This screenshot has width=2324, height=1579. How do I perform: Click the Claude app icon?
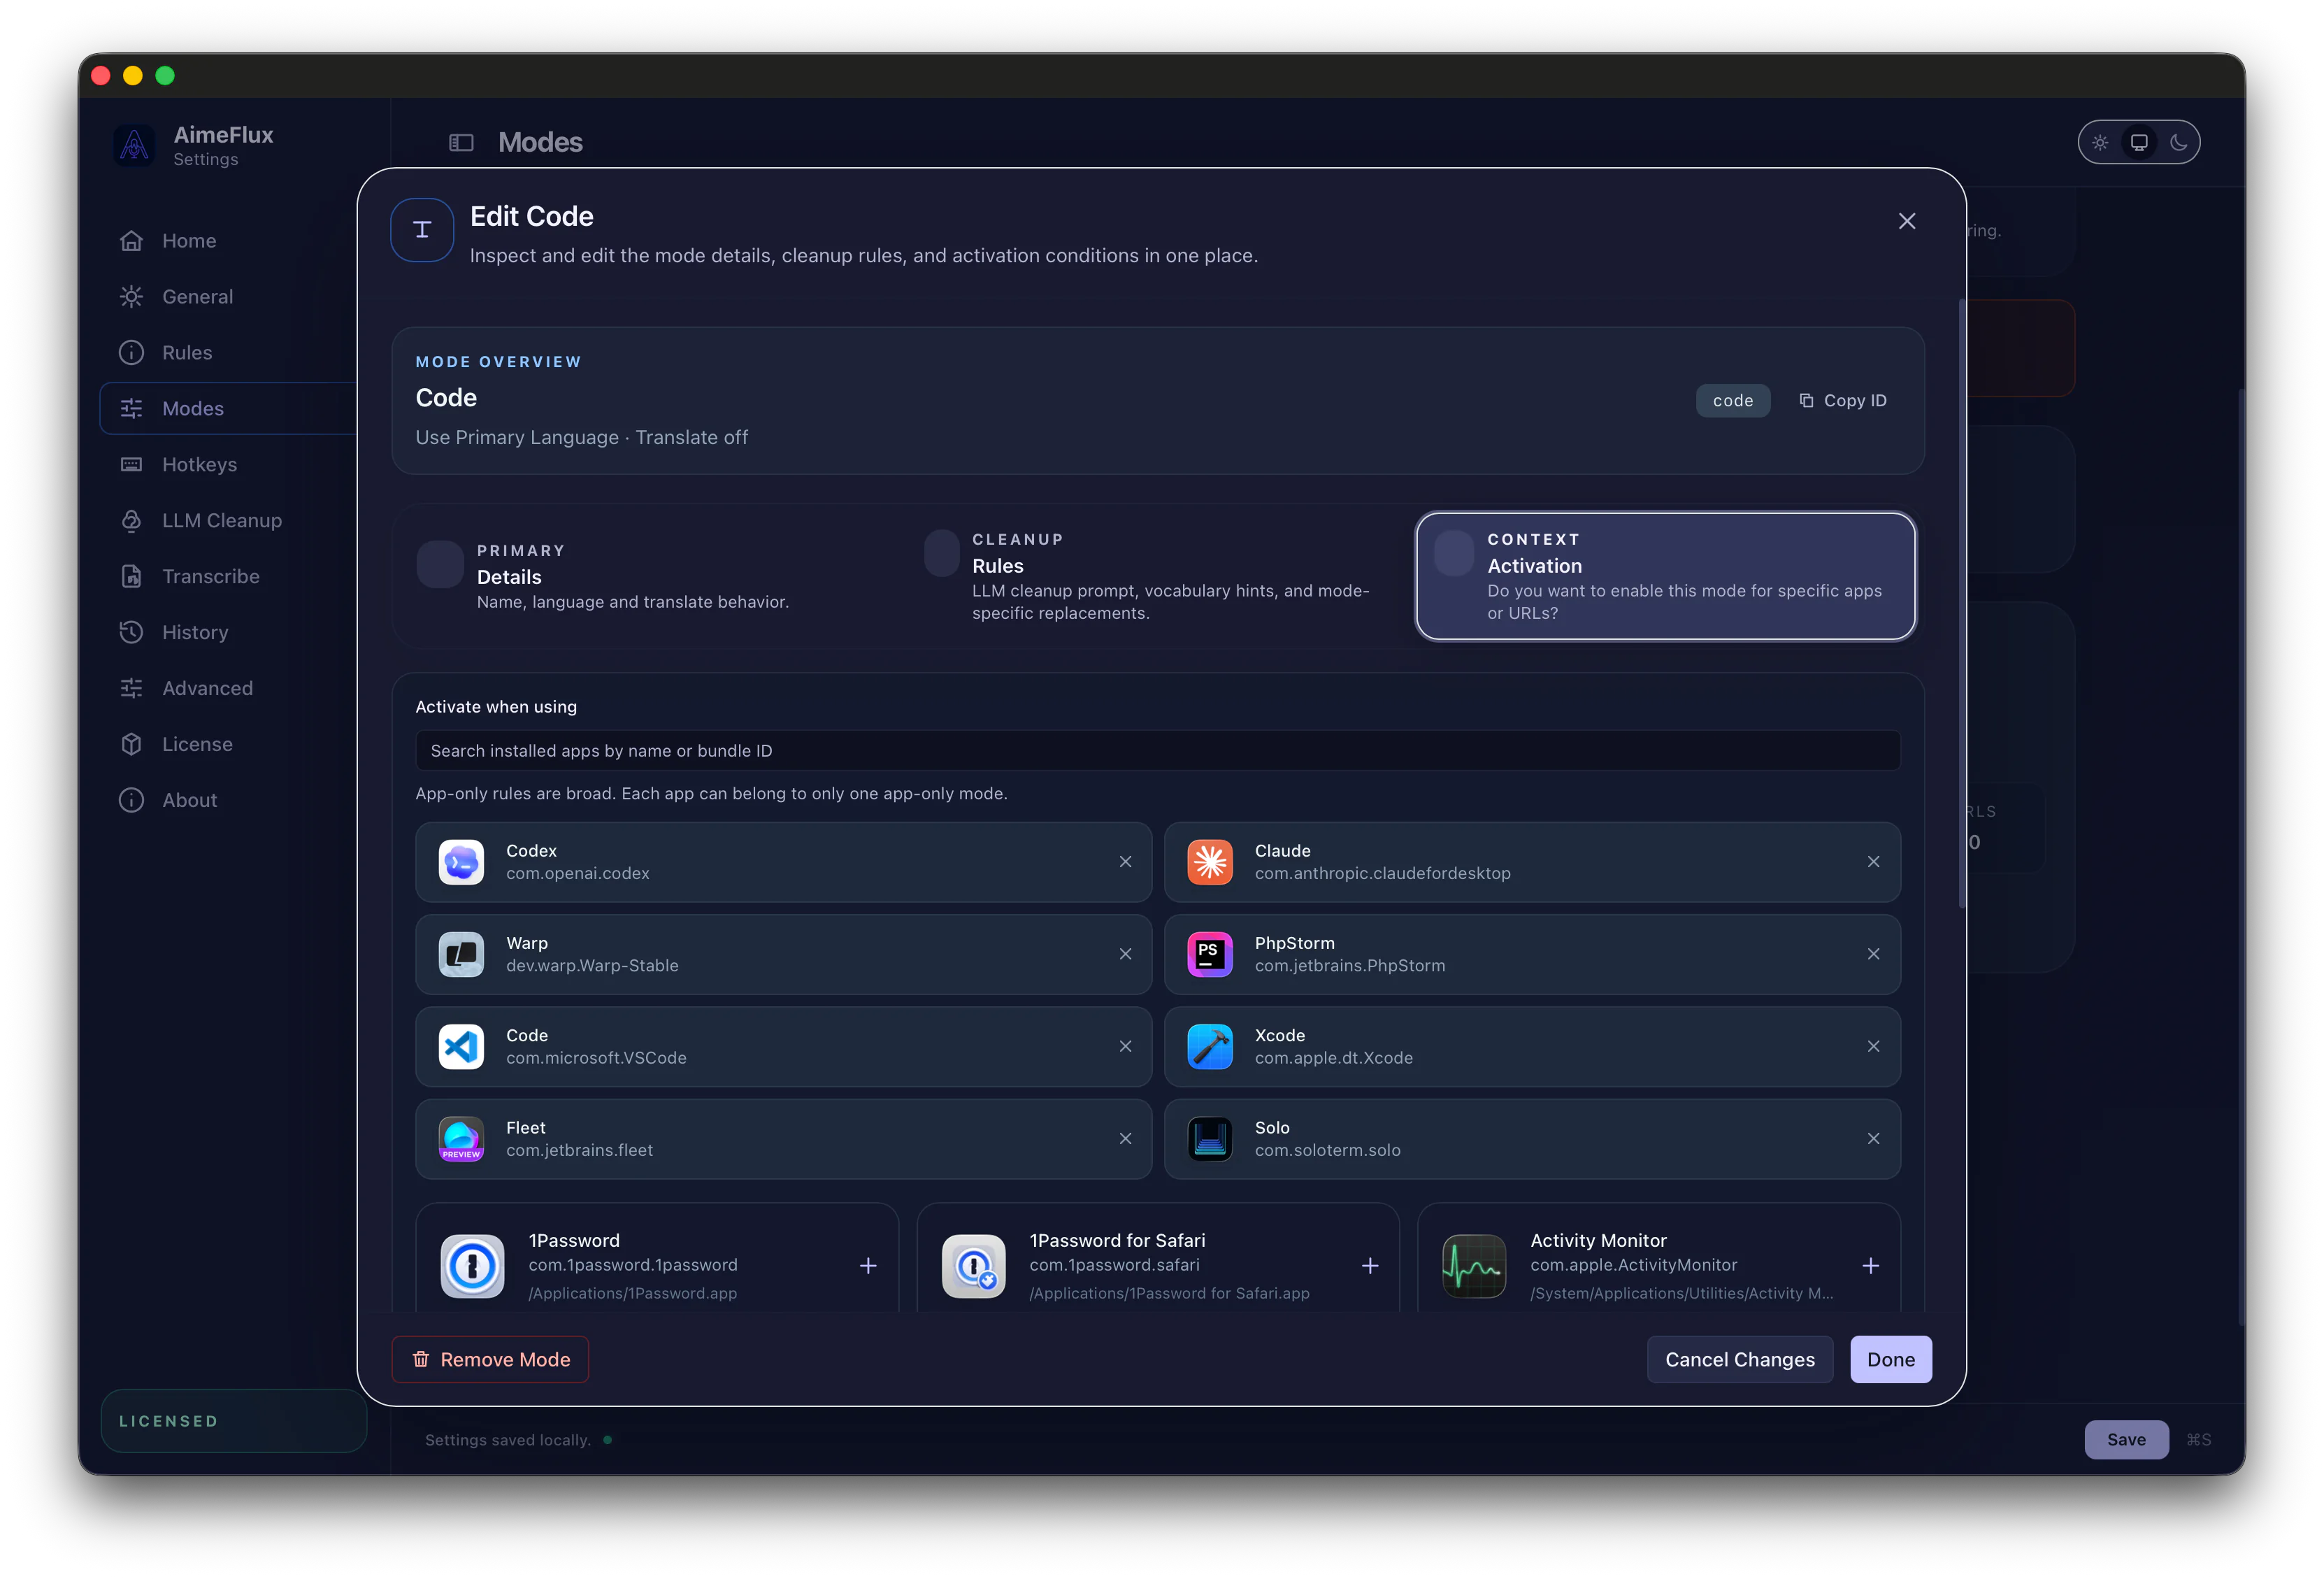pos(1210,862)
